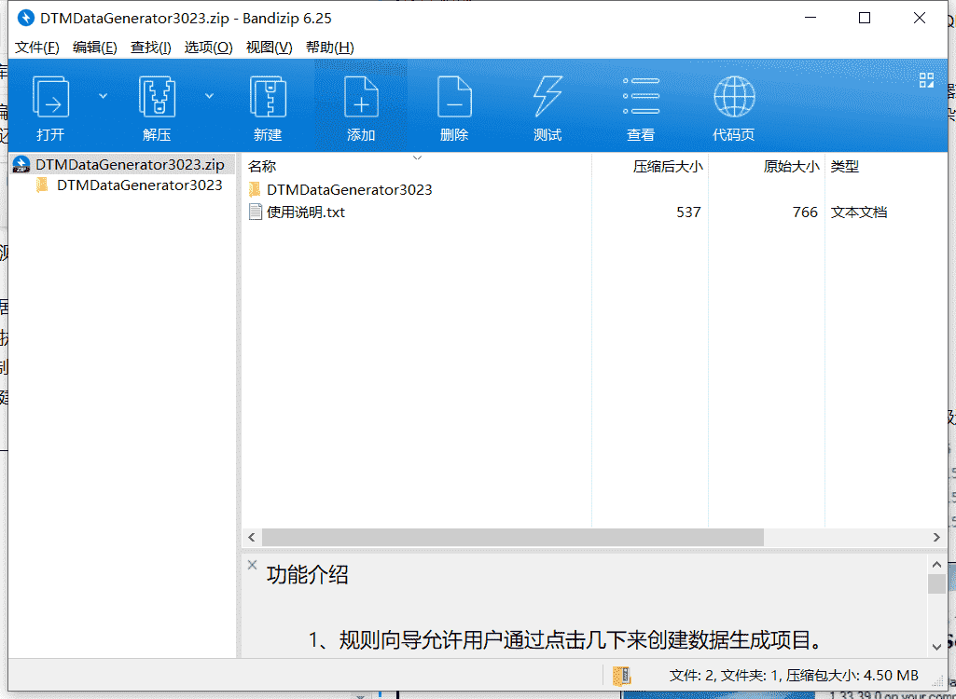Image resolution: width=956 pixels, height=699 pixels.
Task: Click the 查看 view list icon
Action: (x=641, y=96)
